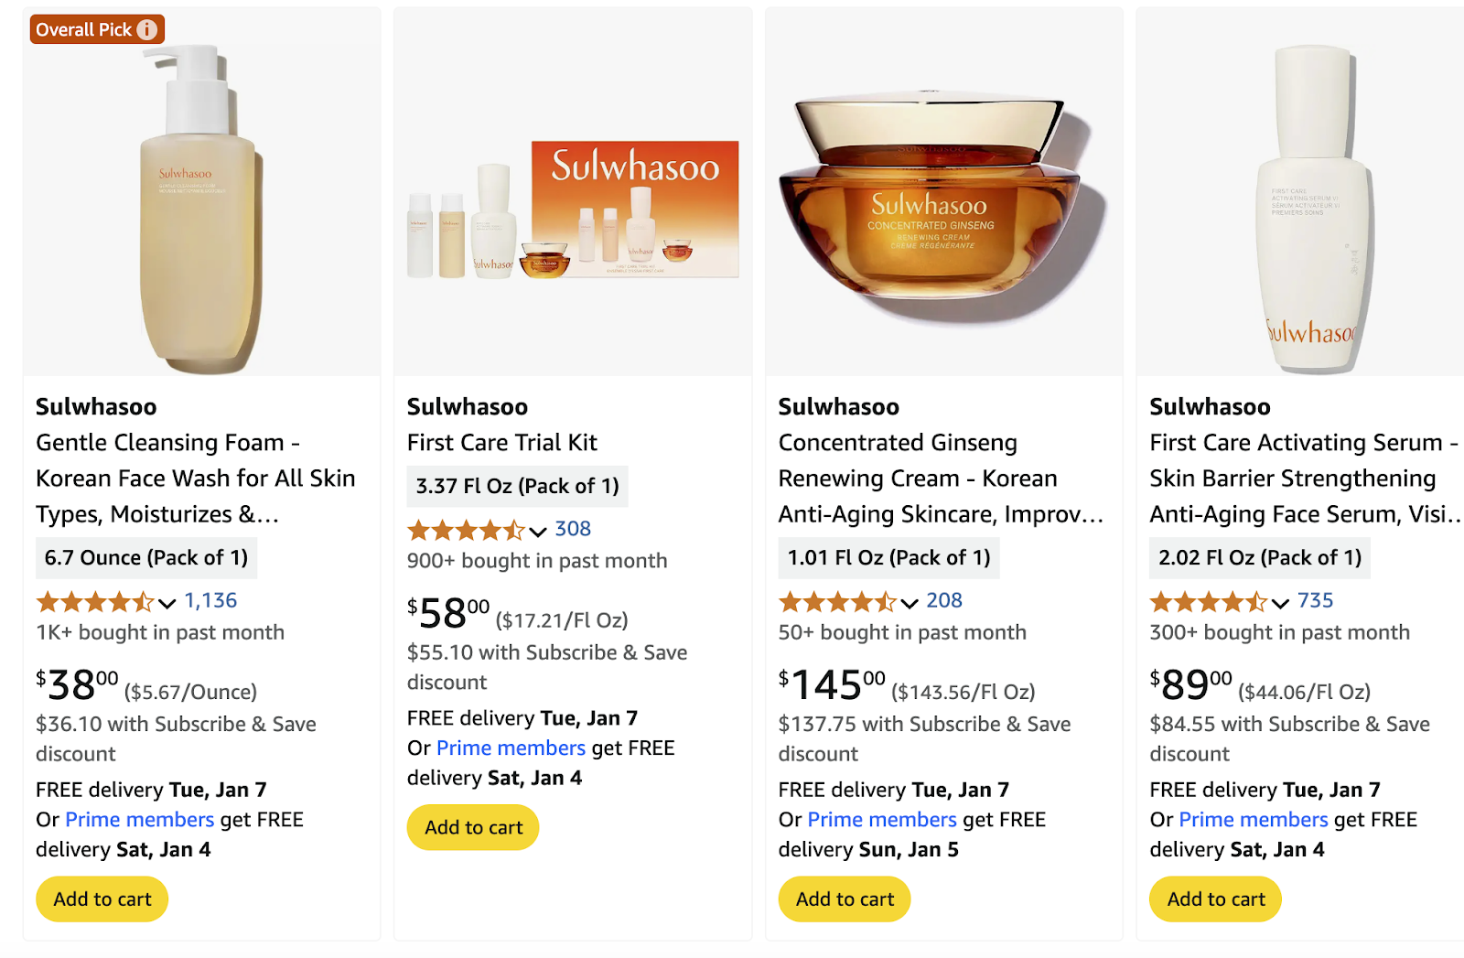Expand rating chevron for Ginseng Renewing Cream
This screenshot has width=1464, height=958.
(x=910, y=603)
